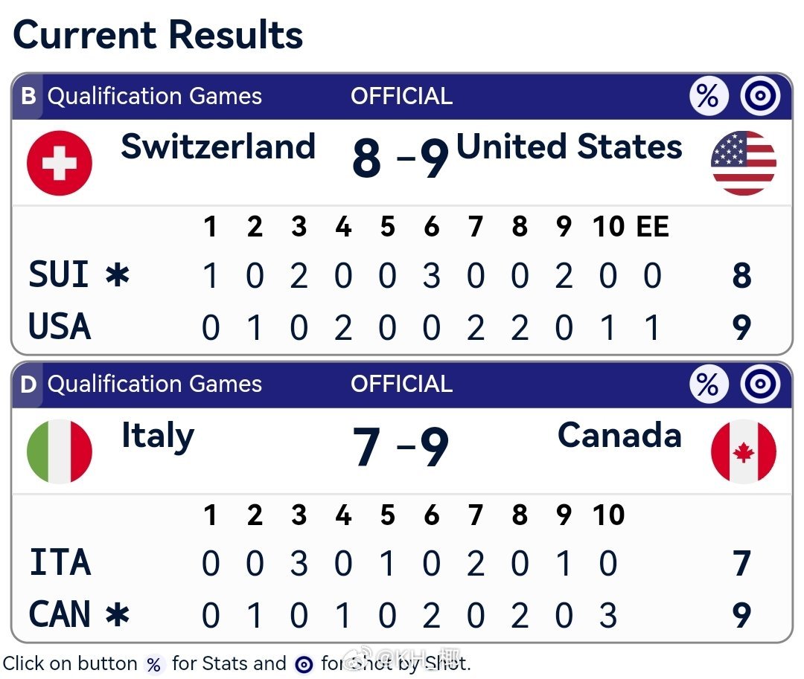Select the Italy team name
Viewport: 804px width, 679px height.
coord(158,437)
